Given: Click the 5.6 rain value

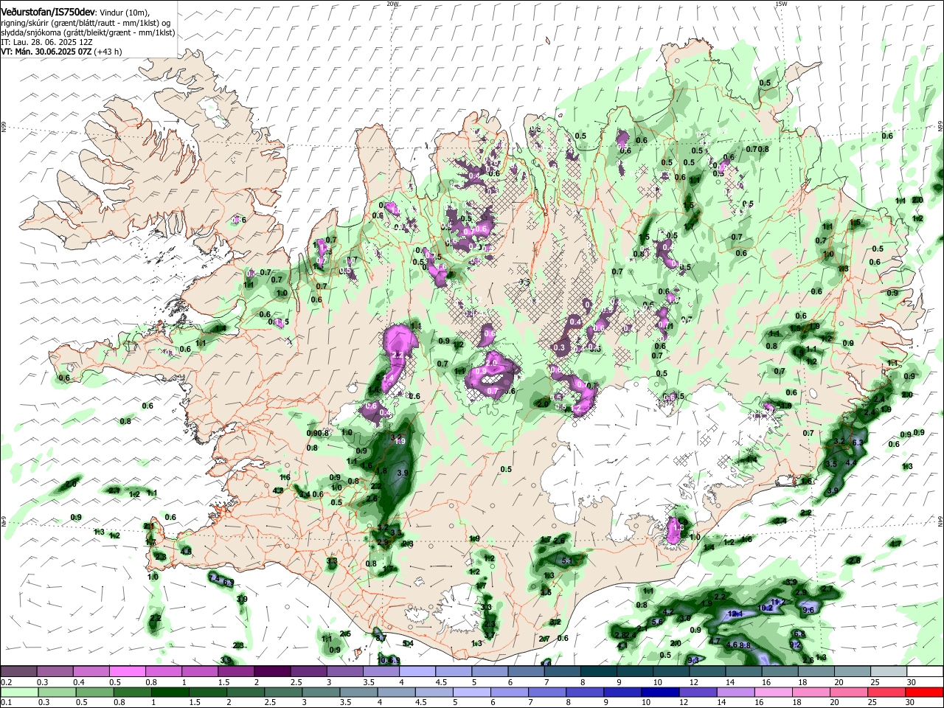Looking at the screenshot, I should click(657, 622).
